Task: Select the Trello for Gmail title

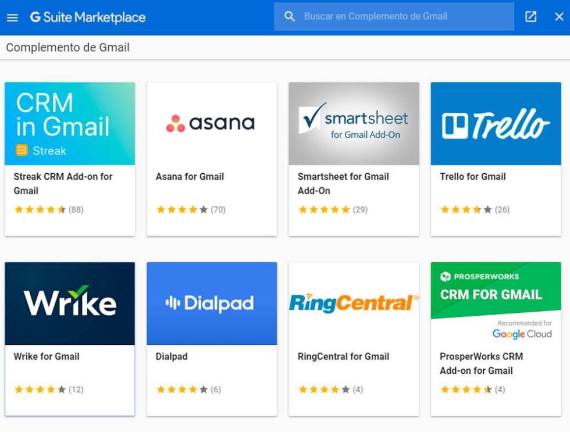Action: (472, 177)
